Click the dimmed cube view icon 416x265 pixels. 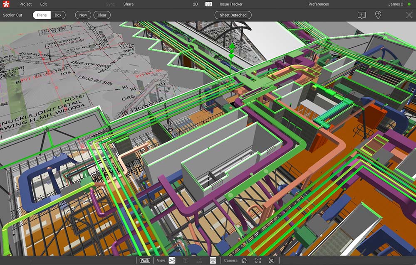tap(186, 260)
